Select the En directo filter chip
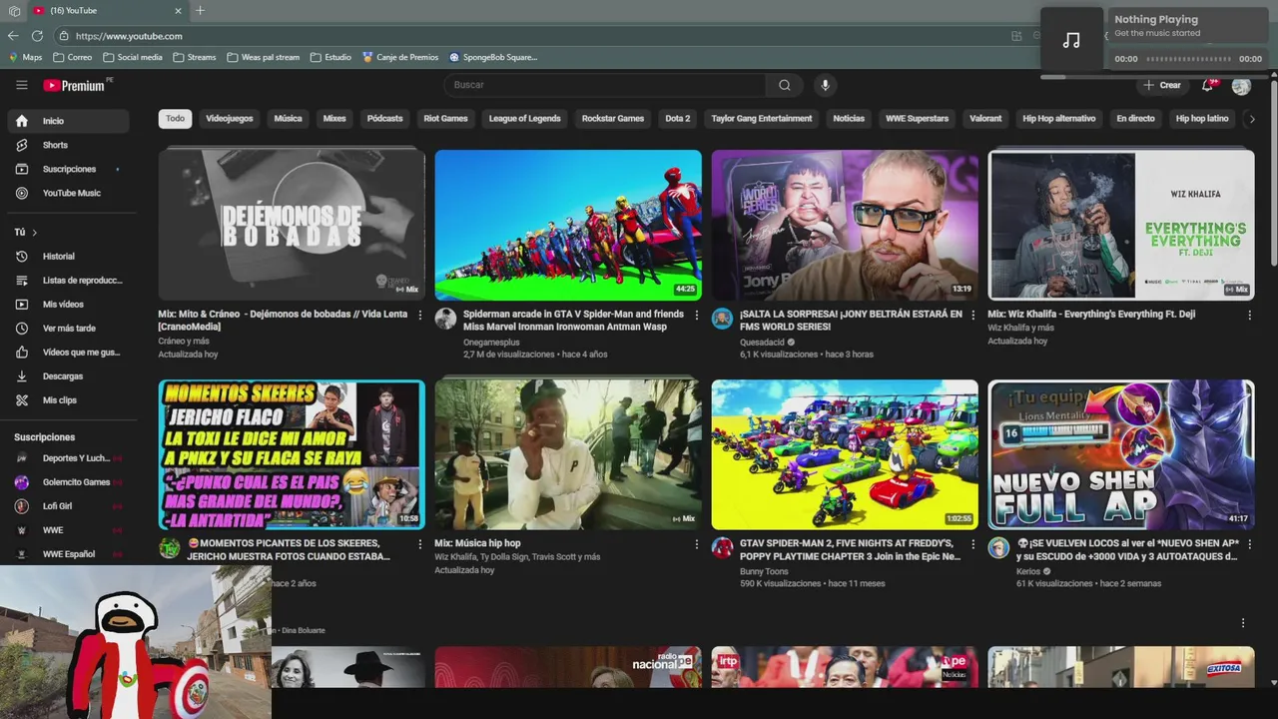The image size is (1278, 719). click(x=1135, y=119)
